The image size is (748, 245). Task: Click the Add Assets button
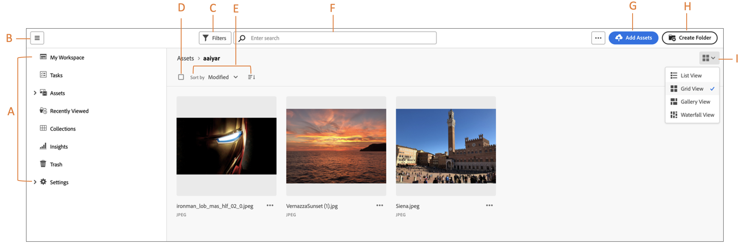click(x=633, y=38)
